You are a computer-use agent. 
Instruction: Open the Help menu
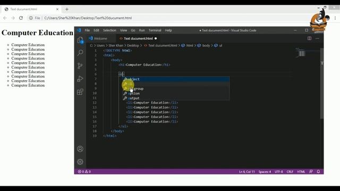click(x=168, y=30)
